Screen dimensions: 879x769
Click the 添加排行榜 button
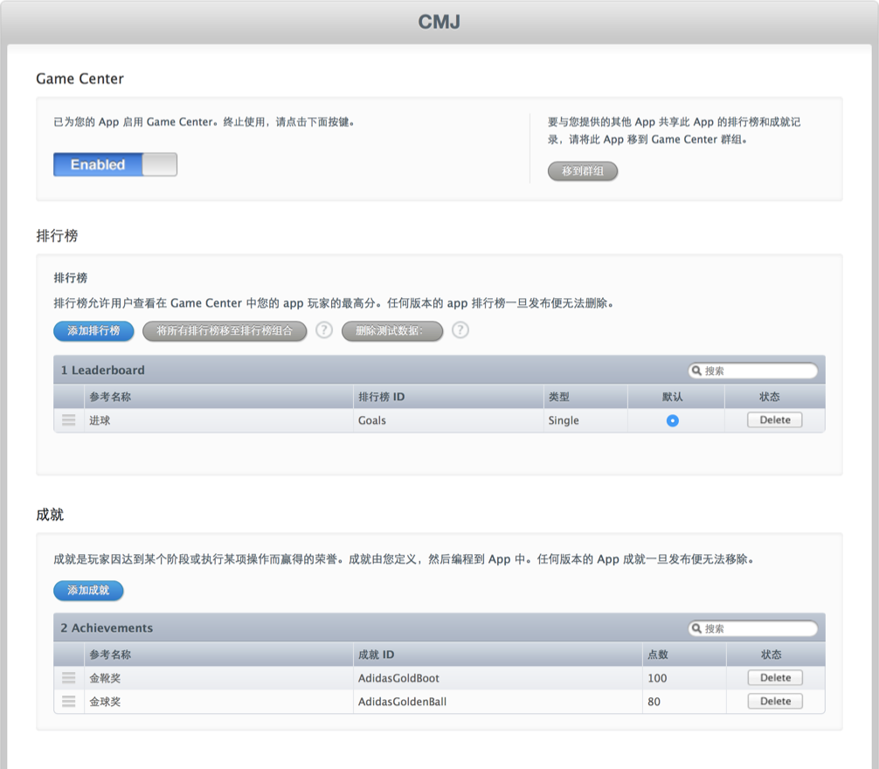[x=93, y=331]
